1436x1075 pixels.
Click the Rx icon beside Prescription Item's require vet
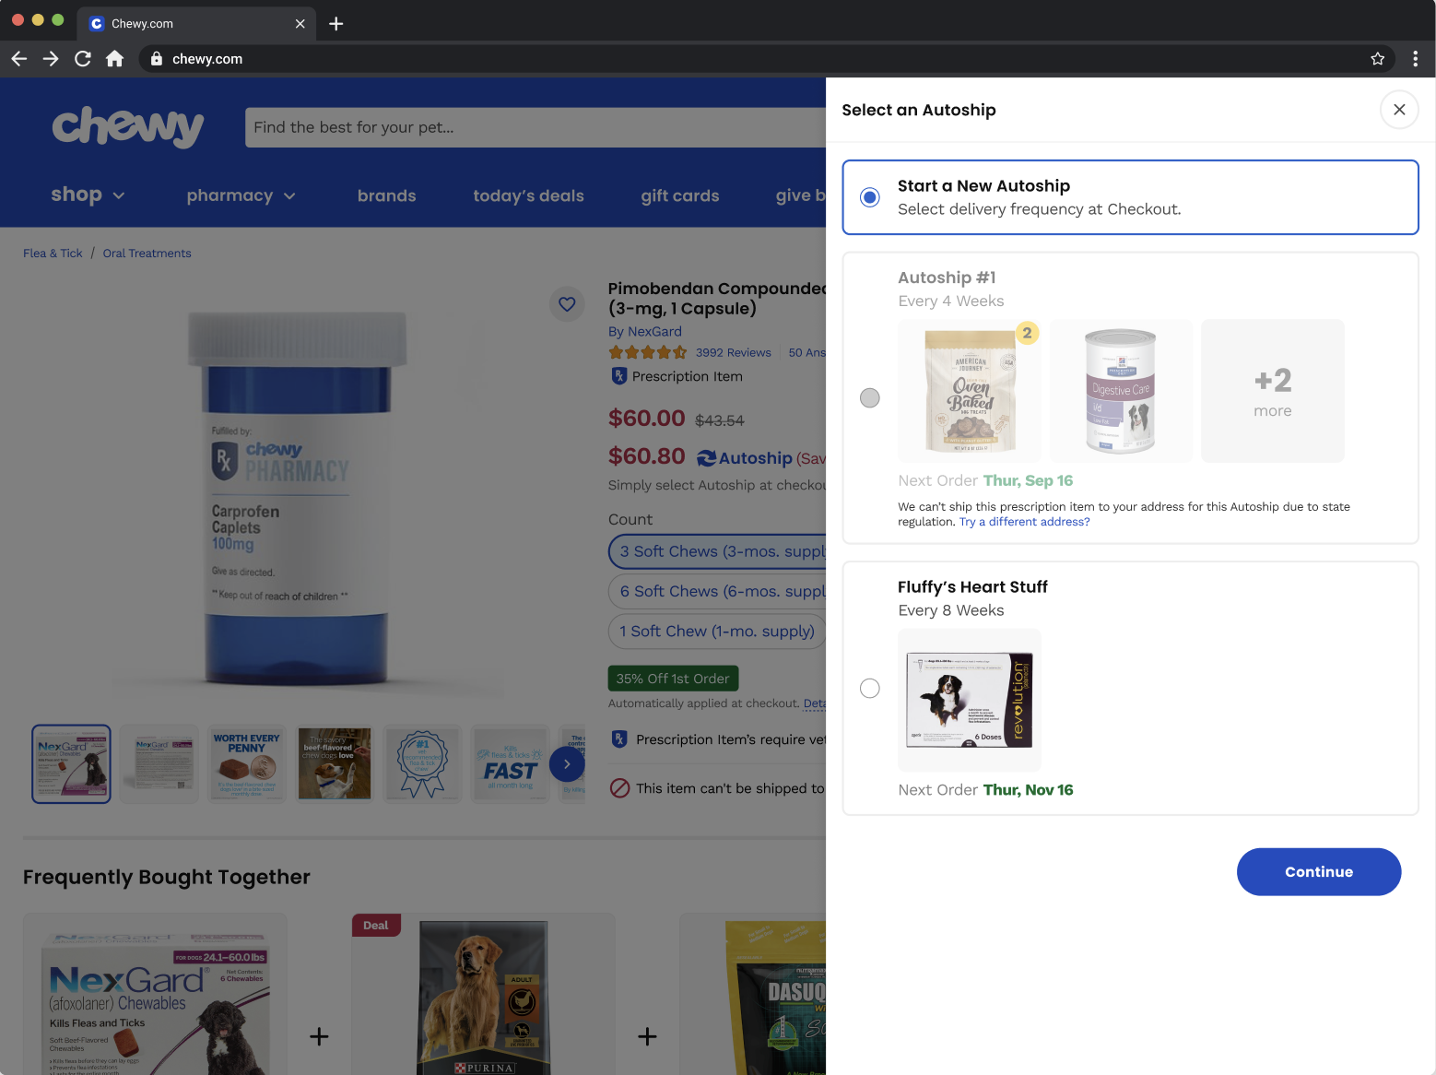point(619,739)
